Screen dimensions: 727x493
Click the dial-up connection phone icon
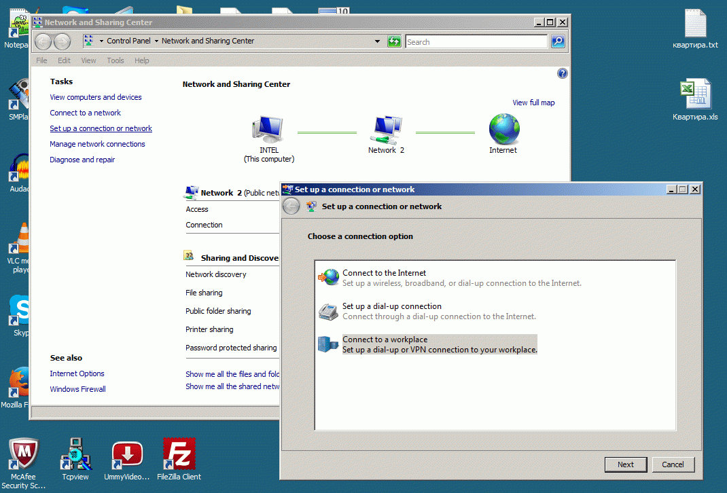(x=328, y=311)
